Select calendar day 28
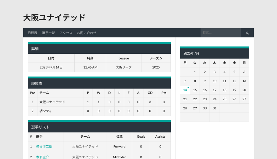Screen dimensions: 277x159 (x=185, y=108)
